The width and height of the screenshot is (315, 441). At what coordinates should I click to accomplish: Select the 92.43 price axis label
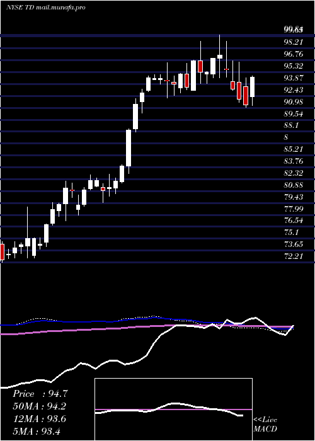point(294,90)
